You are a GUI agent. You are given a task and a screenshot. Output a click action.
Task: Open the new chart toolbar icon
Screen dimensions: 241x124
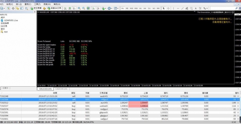click(1, 8)
